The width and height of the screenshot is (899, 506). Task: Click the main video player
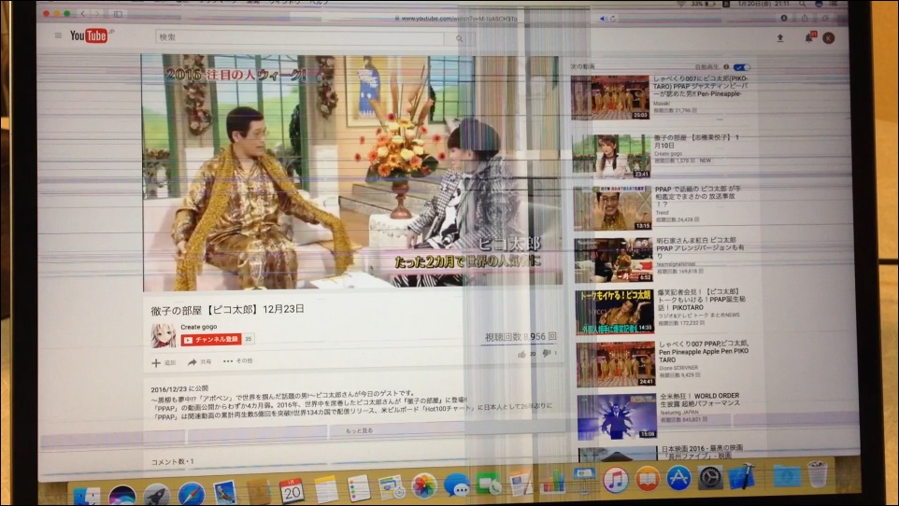point(351,171)
